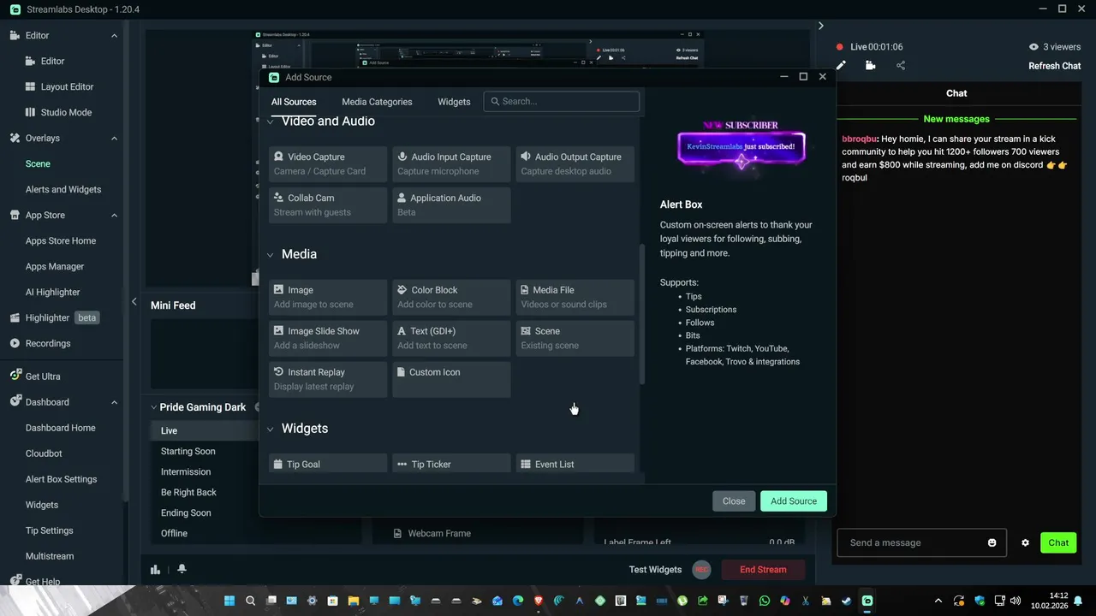This screenshot has width=1096, height=616.
Task: Click pencil edit stream info icon
Action: click(x=841, y=65)
